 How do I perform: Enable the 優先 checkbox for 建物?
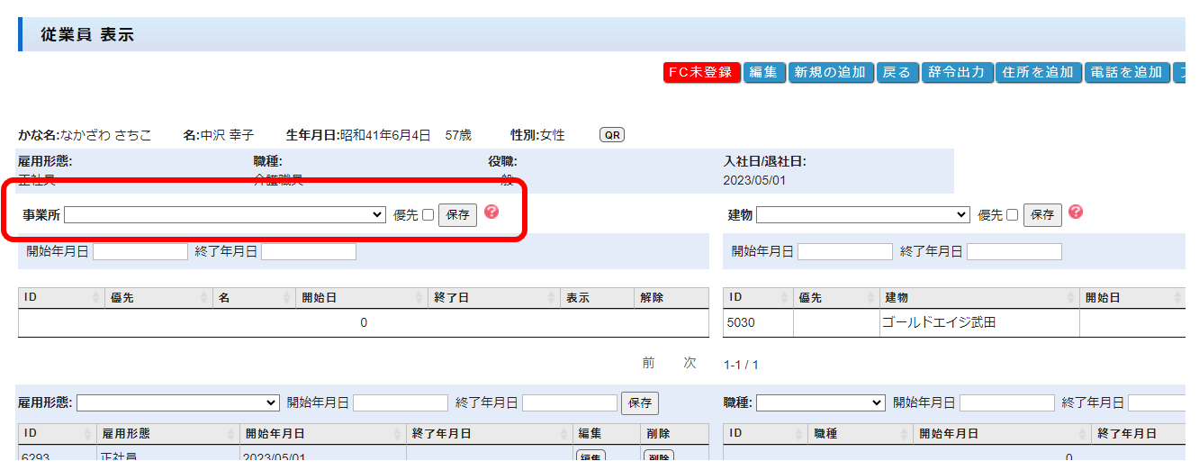click(1013, 215)
